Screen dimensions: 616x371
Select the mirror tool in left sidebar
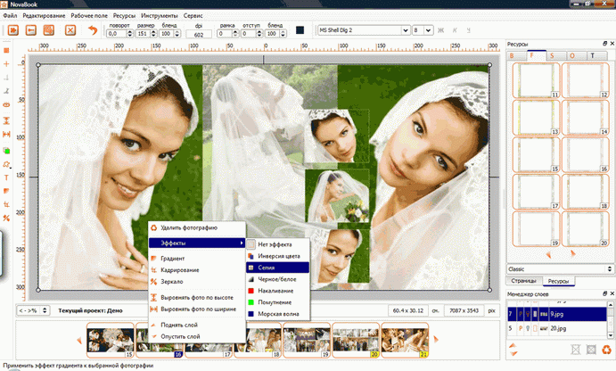click(x=6, y=218)
